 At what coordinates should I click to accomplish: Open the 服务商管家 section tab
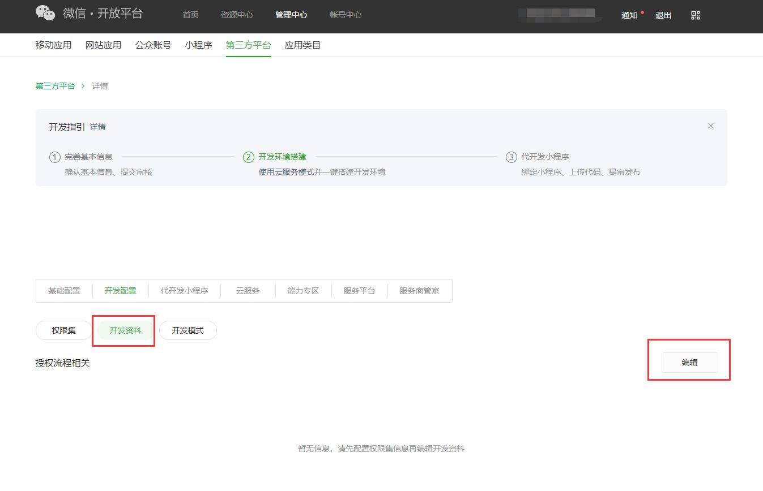tap(419, 291)
